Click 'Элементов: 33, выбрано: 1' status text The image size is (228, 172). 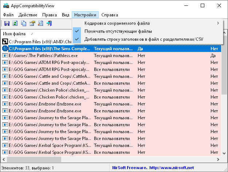[27, 168]
